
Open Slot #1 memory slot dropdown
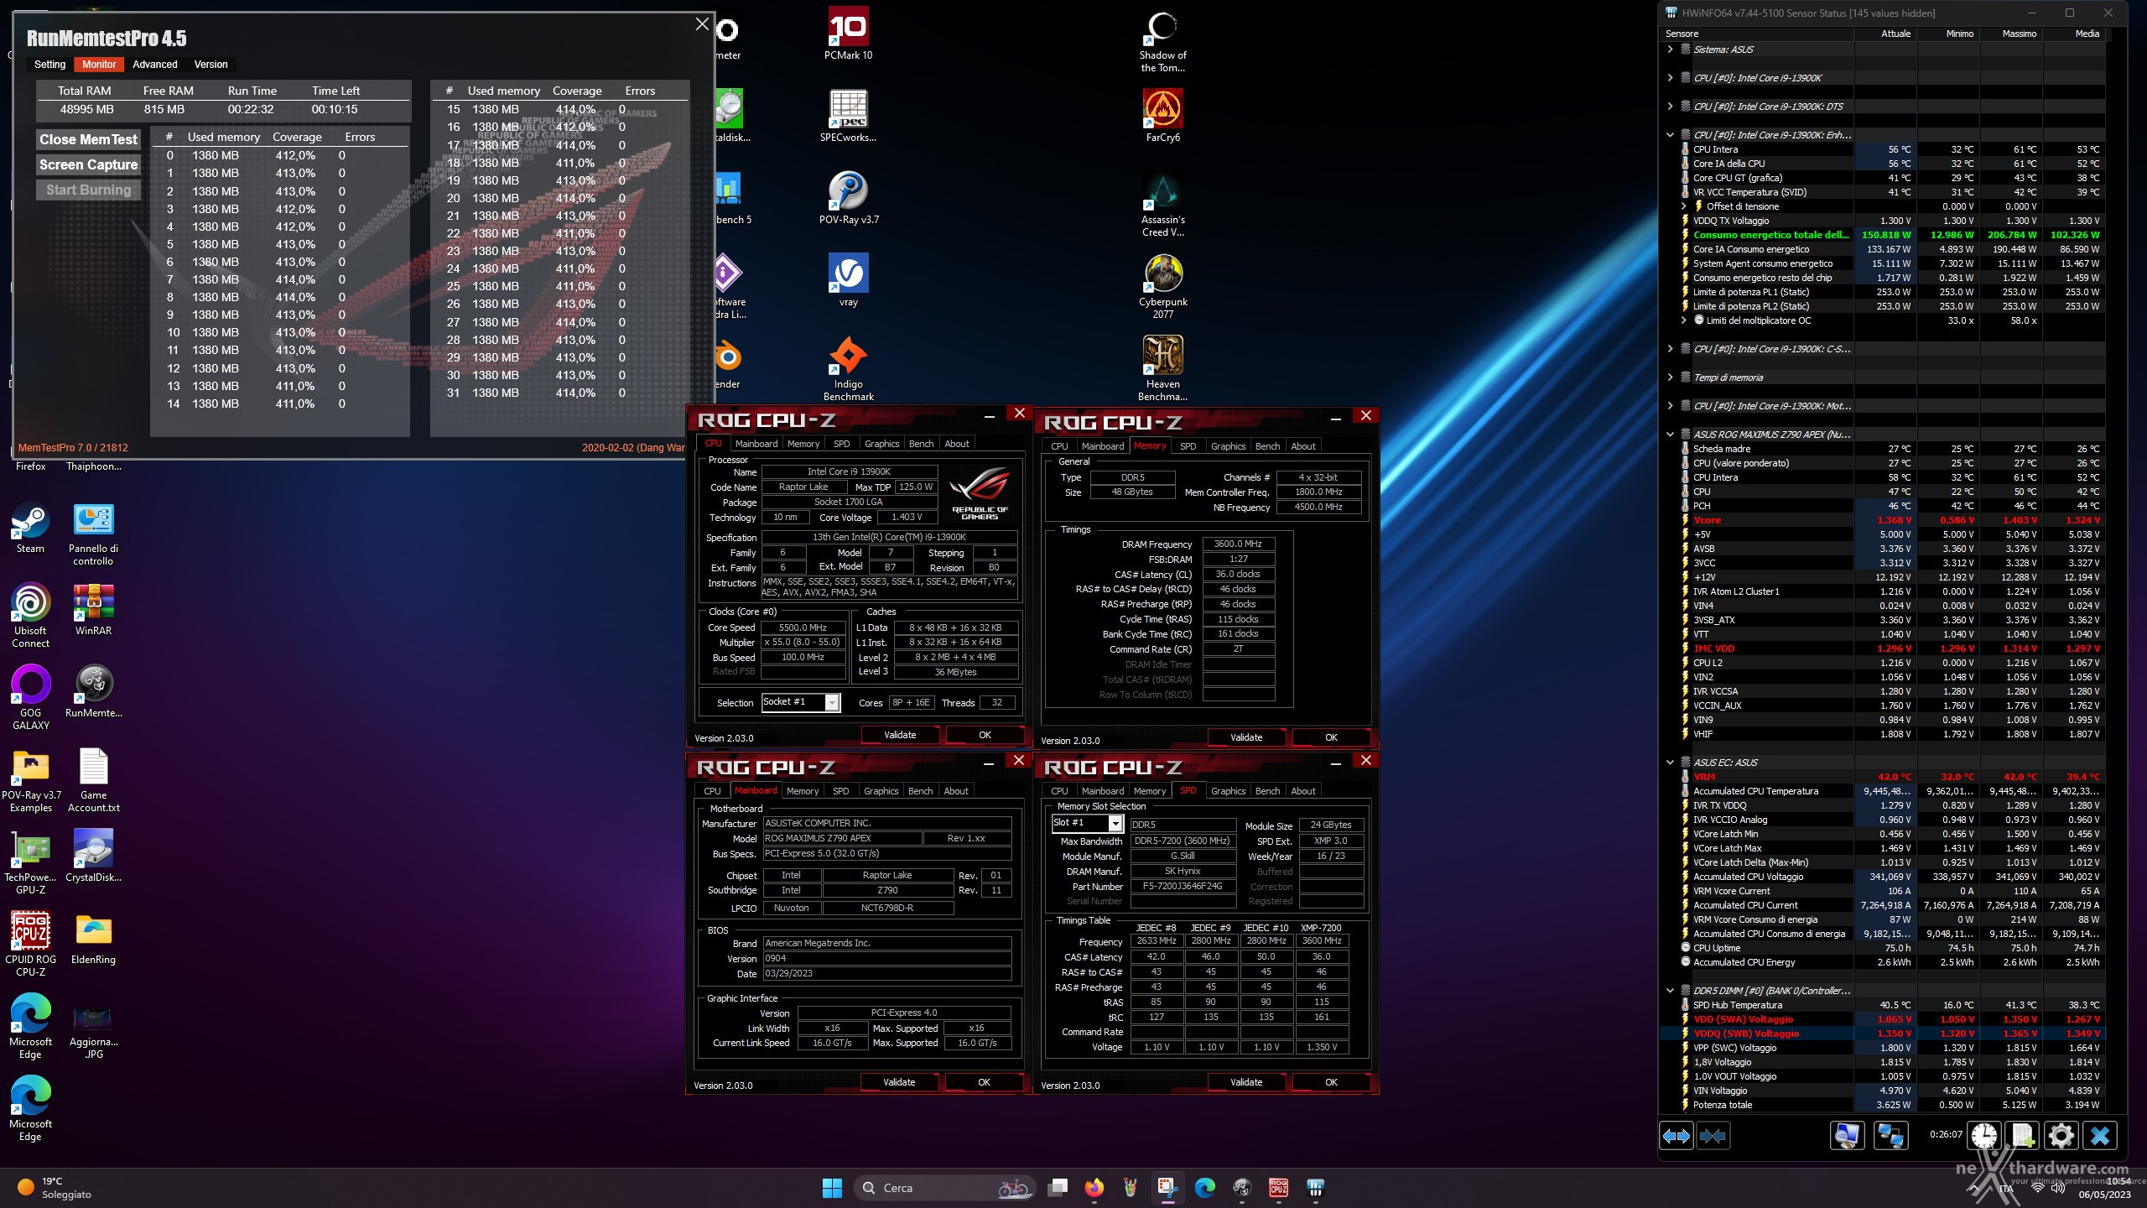(1115, 823)
